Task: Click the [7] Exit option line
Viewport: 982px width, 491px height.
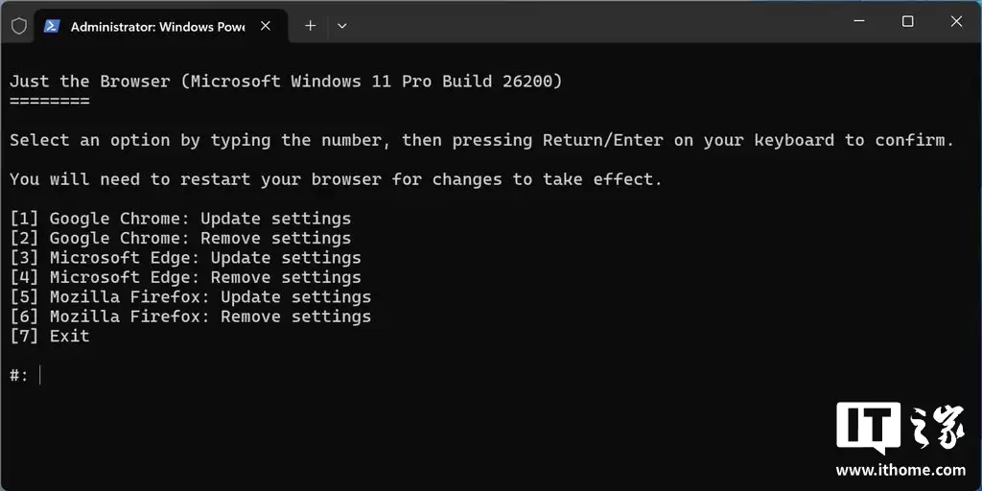Action: pos(50,336)
